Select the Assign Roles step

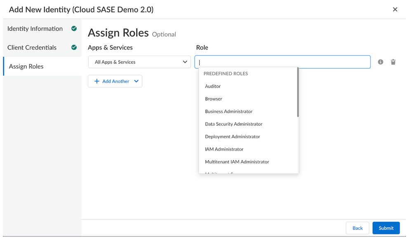point(26,66)
